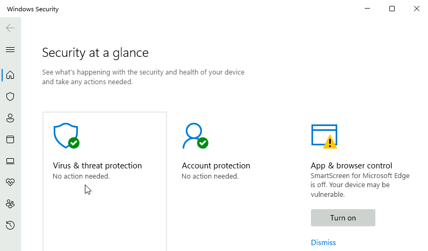Open App & browser control sidebar icon
The height and width of the screenshot is (251, 428).
coord(10,139)
